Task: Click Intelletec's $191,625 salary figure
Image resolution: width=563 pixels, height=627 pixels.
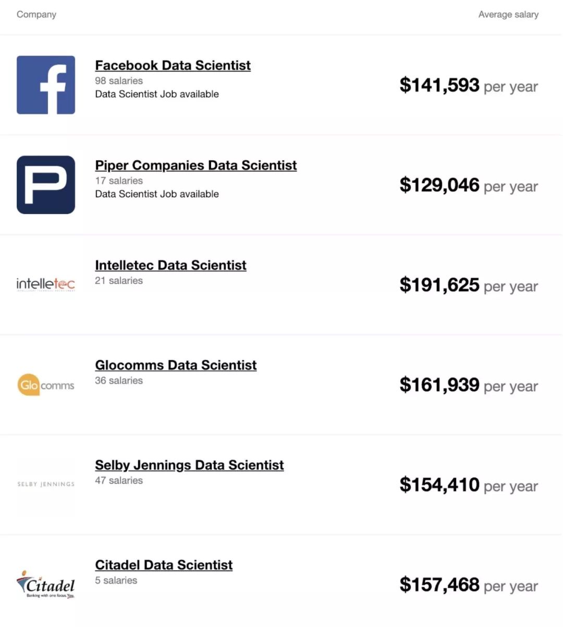Action: tap(439, 285)
